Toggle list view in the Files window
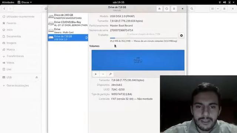 tap(213, 9)
